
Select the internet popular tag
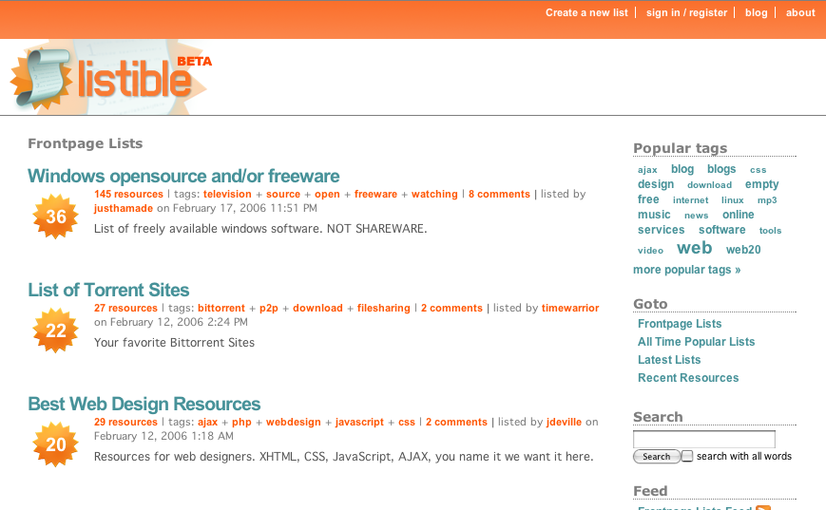coord(690,200)
